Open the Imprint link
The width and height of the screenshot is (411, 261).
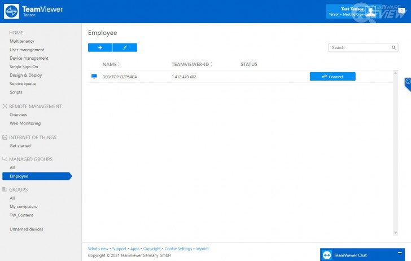point(202,249)
